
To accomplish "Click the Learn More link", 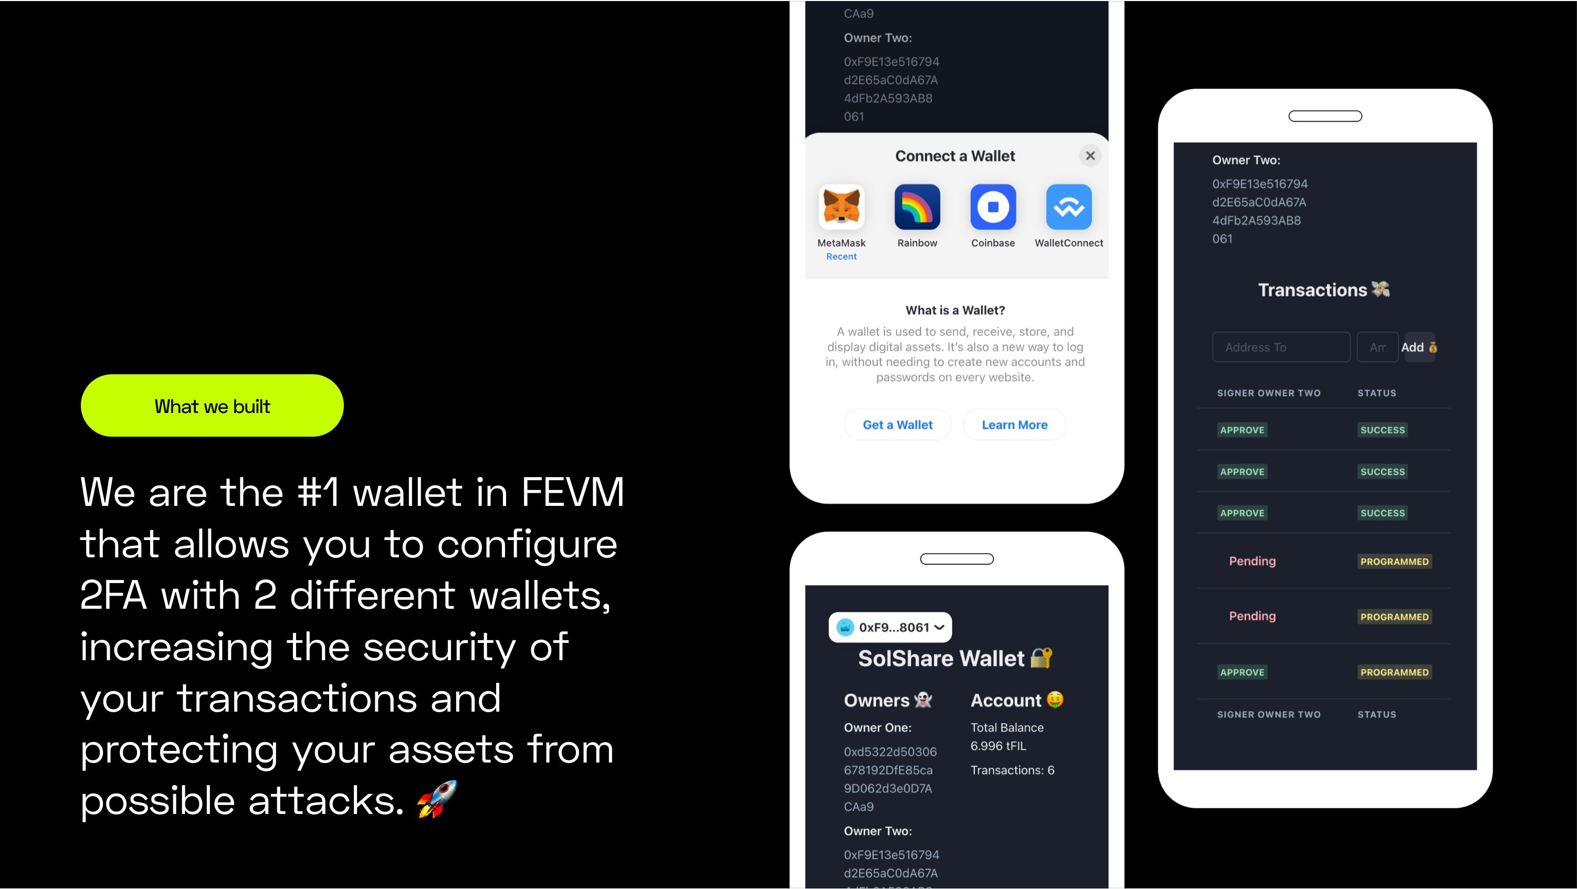I will [1014, 425].
